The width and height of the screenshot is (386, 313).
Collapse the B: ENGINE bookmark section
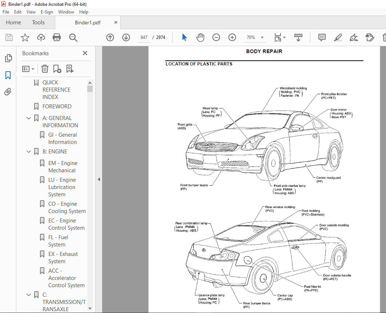point(29,152)
